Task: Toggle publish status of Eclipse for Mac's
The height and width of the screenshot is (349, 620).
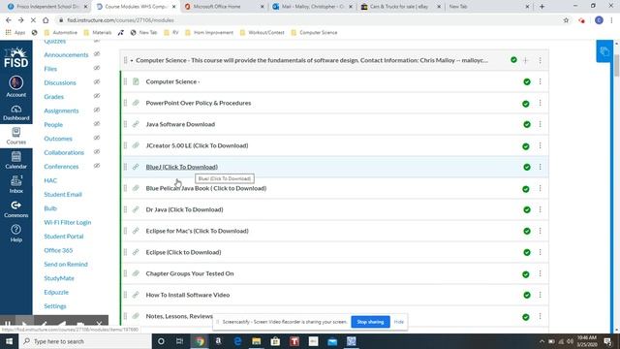Action: tap(527, 231)
